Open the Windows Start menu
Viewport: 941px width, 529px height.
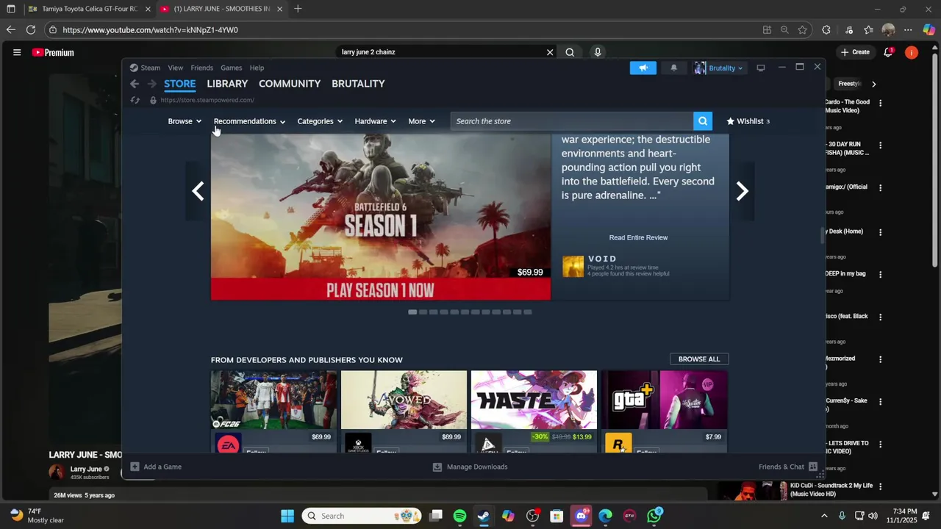287,516
